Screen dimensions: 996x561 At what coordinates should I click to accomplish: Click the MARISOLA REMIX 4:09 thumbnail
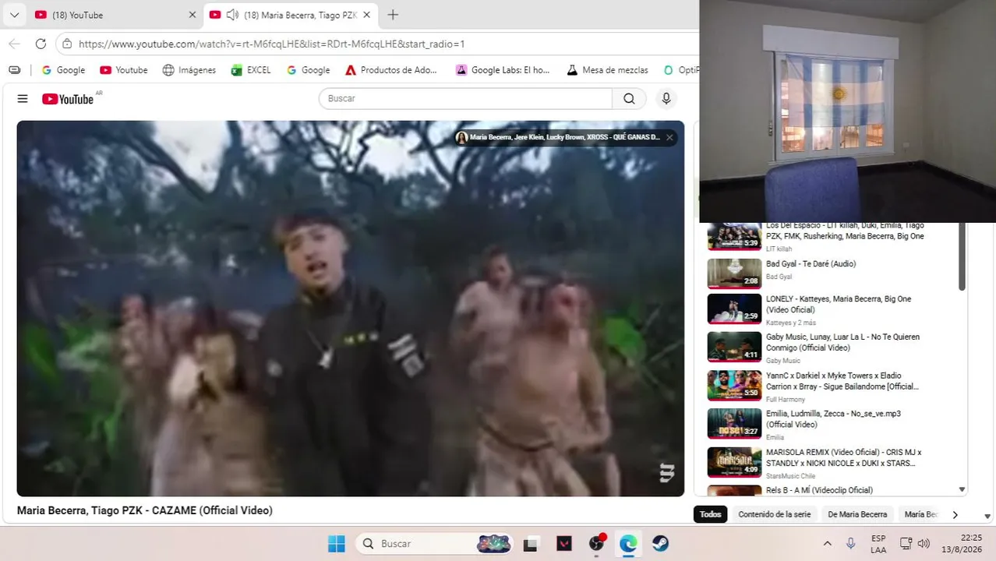point(734,461)
